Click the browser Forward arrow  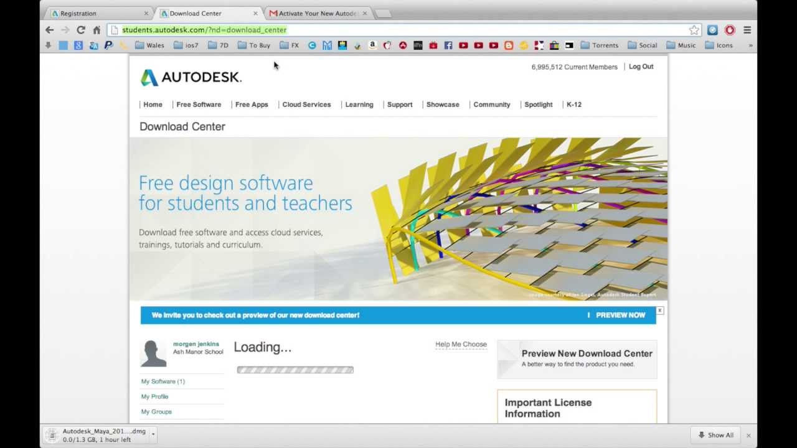click(x=65, y=30)
